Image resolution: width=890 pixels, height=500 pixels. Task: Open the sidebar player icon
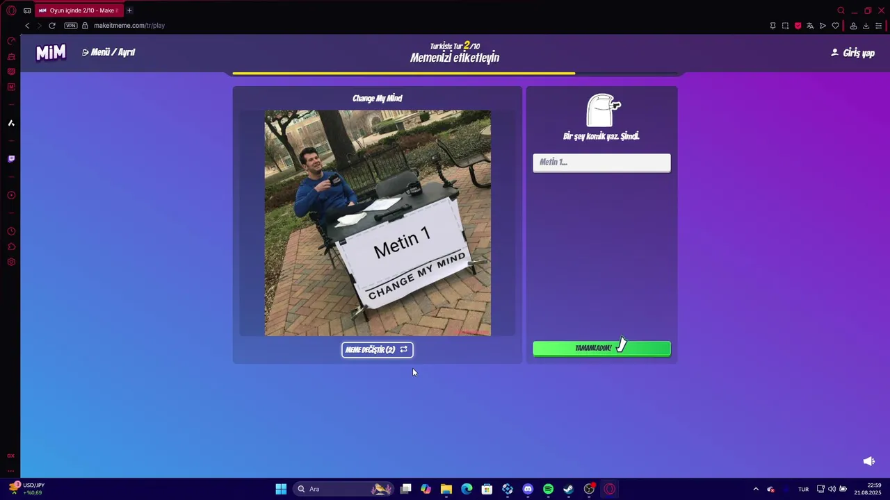click(11, 195)
